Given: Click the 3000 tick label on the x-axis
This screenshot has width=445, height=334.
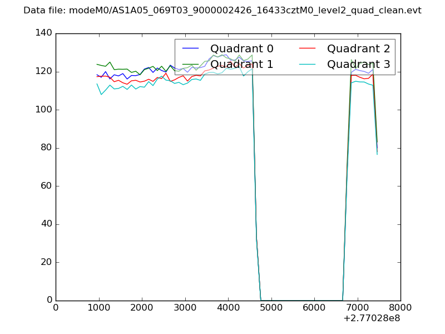Looking at the screenshot, I should click(185, 308).
